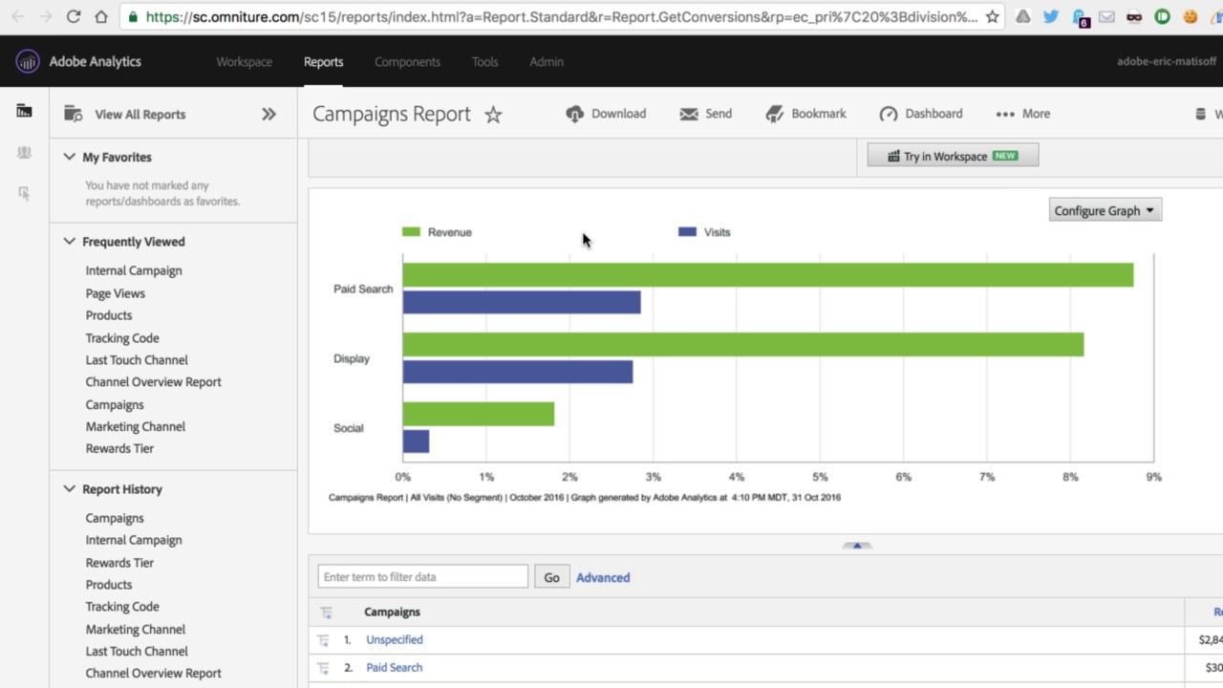
Task: Click the cookie extension icon
Action: (x=1191, y=16)
